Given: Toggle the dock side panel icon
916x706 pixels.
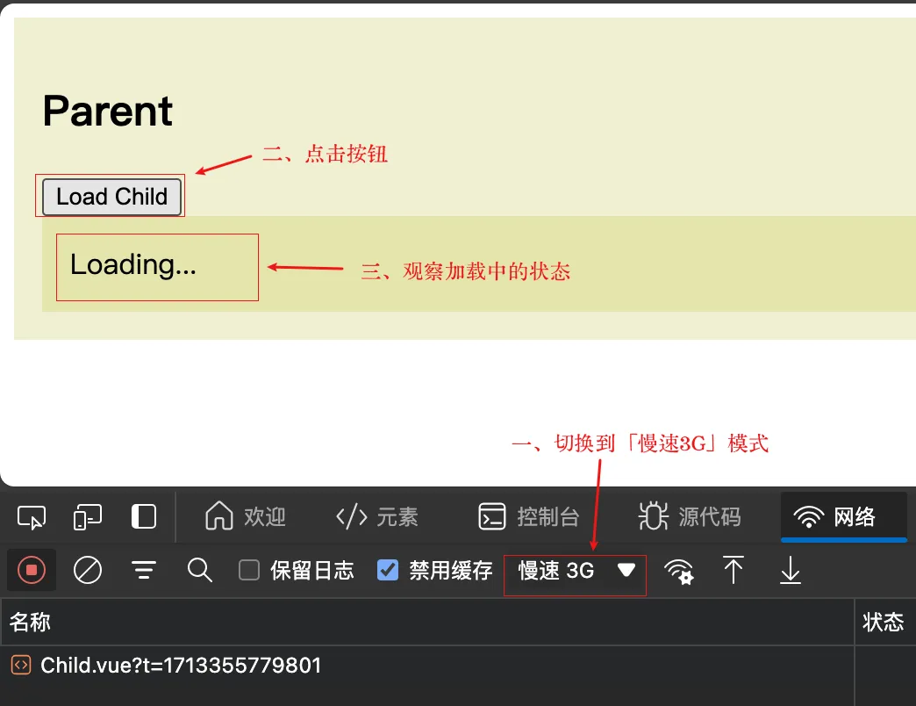Looking at the screenshot, I should coord(144,516).
